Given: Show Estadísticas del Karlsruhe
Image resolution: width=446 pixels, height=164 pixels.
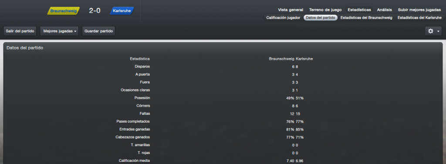Looking at the screenshot, I should click(x=419, y=18).
